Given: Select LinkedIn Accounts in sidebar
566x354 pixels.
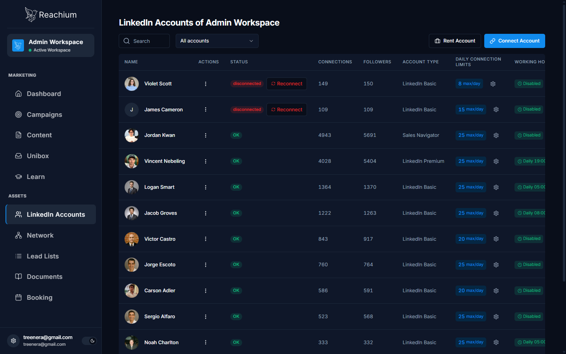Looking at the screenshot, I should [51, 214].
